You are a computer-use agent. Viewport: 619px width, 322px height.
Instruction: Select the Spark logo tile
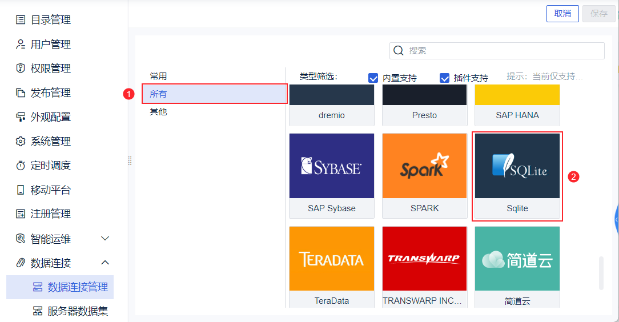point(424,166)
